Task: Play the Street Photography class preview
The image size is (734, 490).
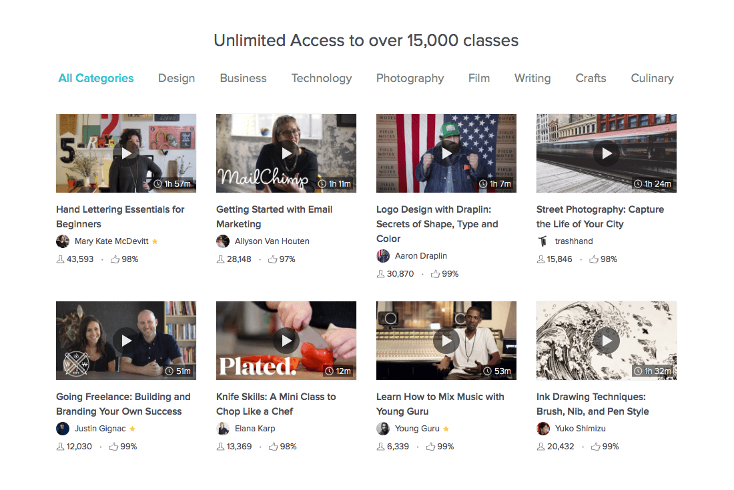Action: click(x=607, y=153)
